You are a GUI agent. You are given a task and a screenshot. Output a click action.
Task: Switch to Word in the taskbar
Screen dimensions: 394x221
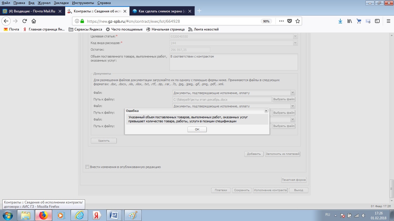point(115,215)
